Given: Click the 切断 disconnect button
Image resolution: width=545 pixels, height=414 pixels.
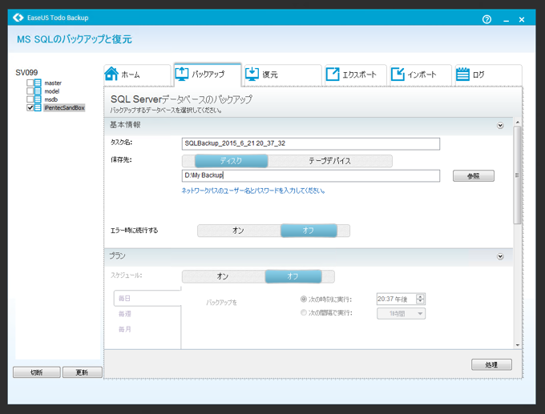Looking at the screenshot, I should [37, 372].
